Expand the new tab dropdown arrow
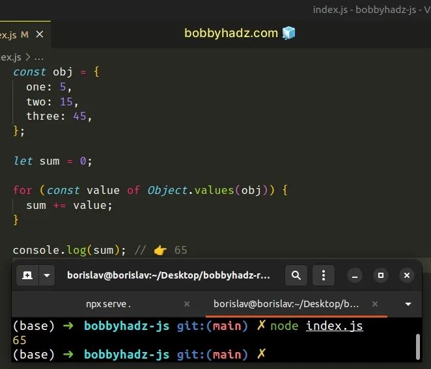 pyautogui.click(x=47, y=275)
